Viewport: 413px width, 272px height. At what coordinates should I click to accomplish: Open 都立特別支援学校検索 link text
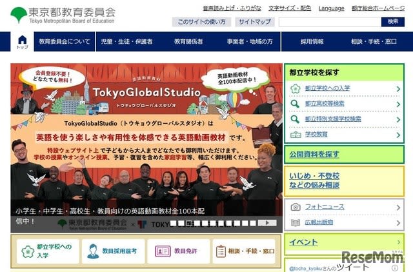point(333,119)
